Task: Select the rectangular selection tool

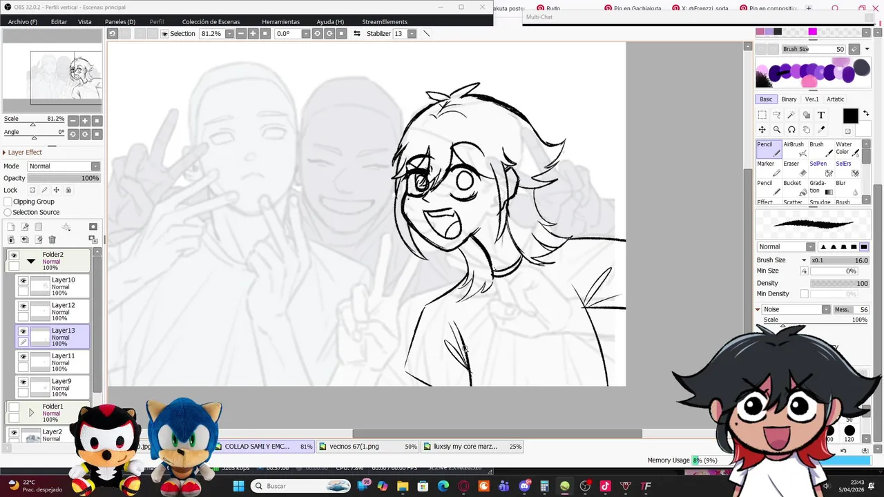Action: click(x=762, y=115)
